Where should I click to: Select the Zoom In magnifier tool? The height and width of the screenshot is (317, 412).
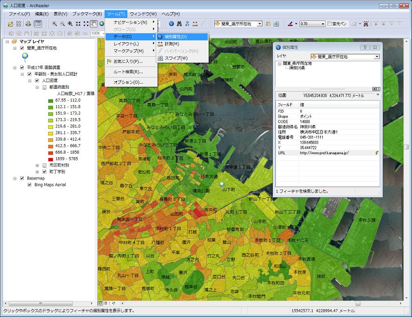click(x=54, y=24)
